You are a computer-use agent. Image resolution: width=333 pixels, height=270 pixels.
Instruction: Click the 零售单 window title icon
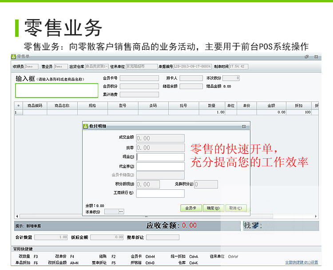pyautogui.click(x=13, y=57)
